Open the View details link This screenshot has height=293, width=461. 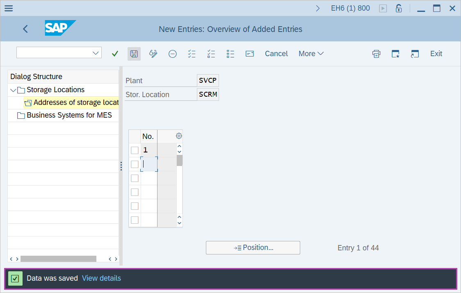pyautogui.click(x=101, y=278)
